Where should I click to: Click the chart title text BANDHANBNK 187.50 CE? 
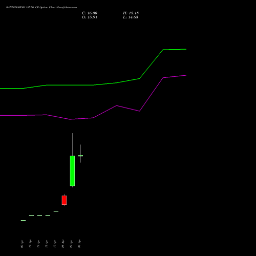pyautogui.click(x=23, y=8)
